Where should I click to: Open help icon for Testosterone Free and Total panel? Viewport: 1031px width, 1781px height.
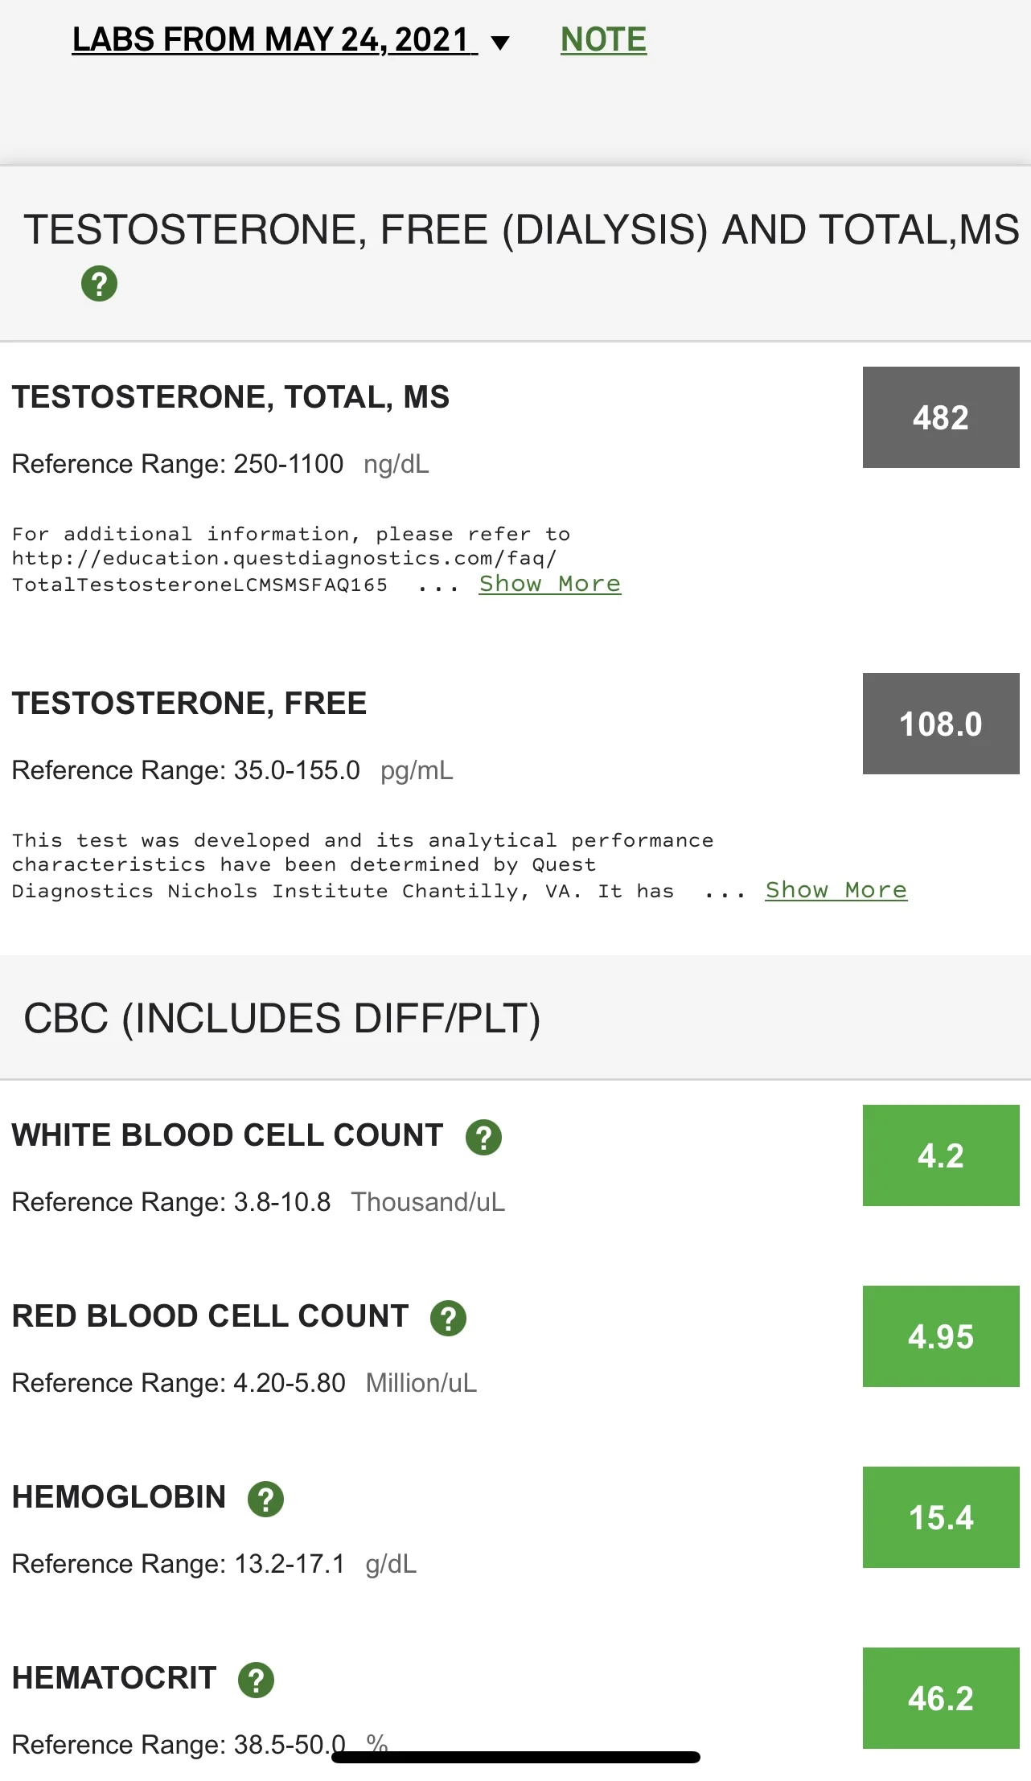coord(99,284)
